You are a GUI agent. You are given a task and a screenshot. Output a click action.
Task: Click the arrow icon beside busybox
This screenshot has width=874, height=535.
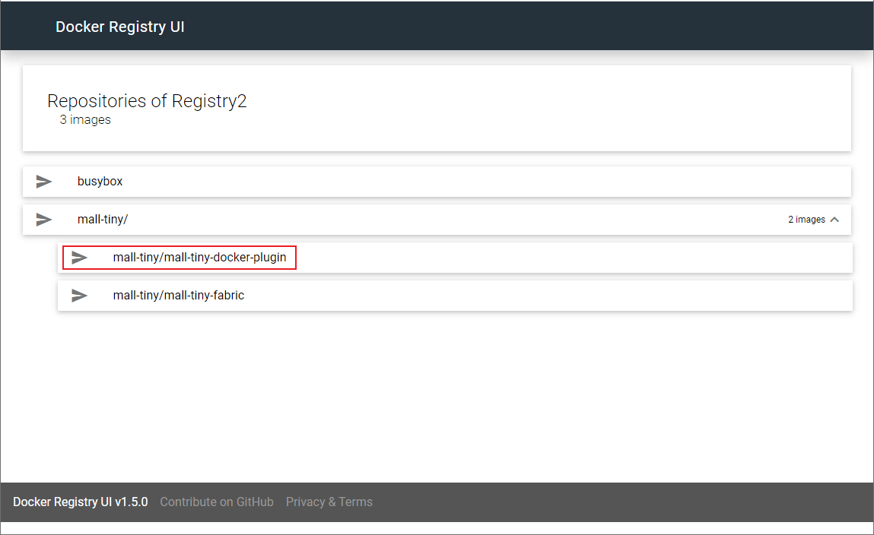[44, 182]
